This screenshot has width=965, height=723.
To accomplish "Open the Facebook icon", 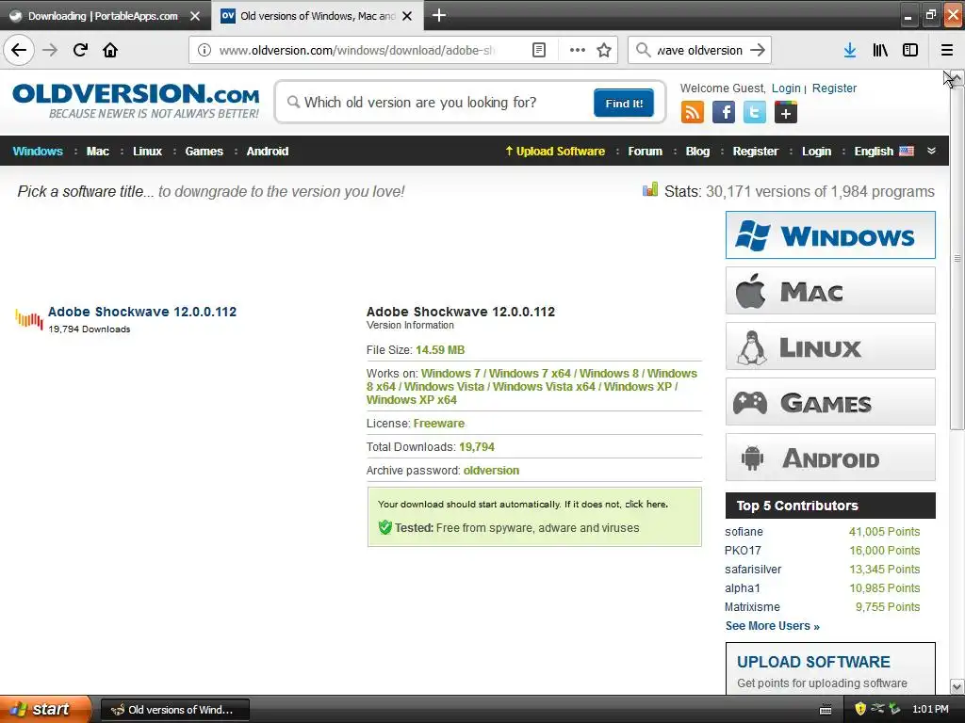I will (724, 113).
